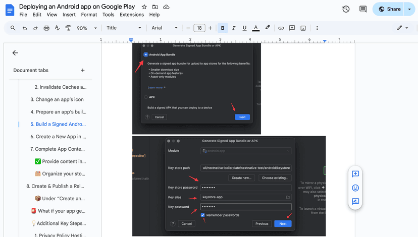Open the text color picker
Screen dimensions: 418x237
[255, 28]
